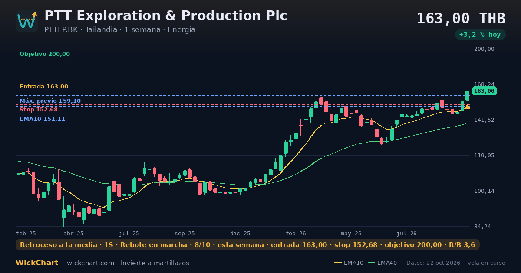Click the 100,14 axis value
Image resolution: width=521 pixels, height=273 pixels.
click(485, 191)
